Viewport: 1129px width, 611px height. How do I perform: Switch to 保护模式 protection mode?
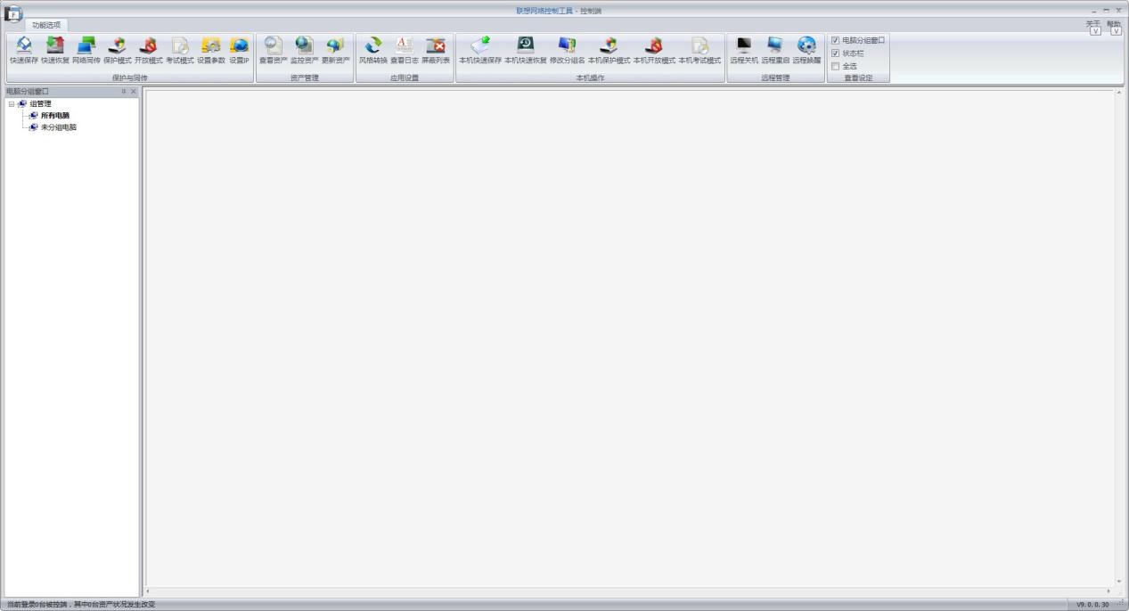(117, 51)
